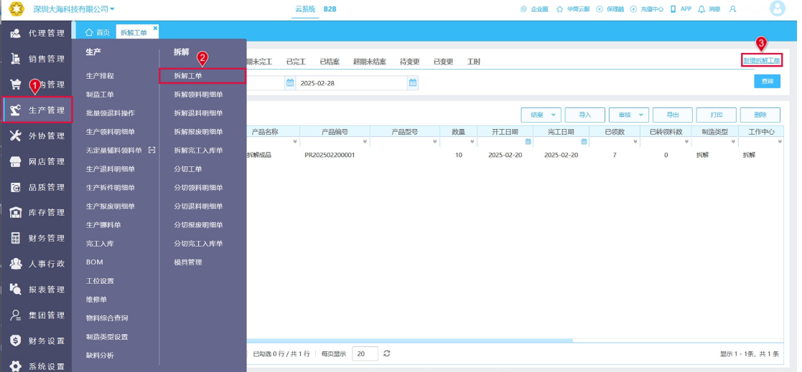The width and height of the screenshot is (802, 372).
Task: Click the 打印 button
Action: [x=717, y=115]
